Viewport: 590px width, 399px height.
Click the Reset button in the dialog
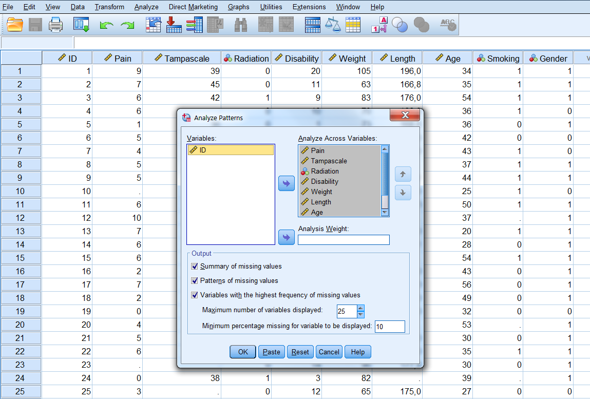click(300, 352)
